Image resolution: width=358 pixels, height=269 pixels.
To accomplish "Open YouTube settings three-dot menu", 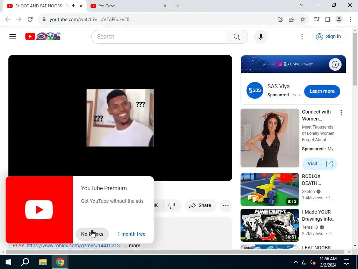I will pos(302,36).
